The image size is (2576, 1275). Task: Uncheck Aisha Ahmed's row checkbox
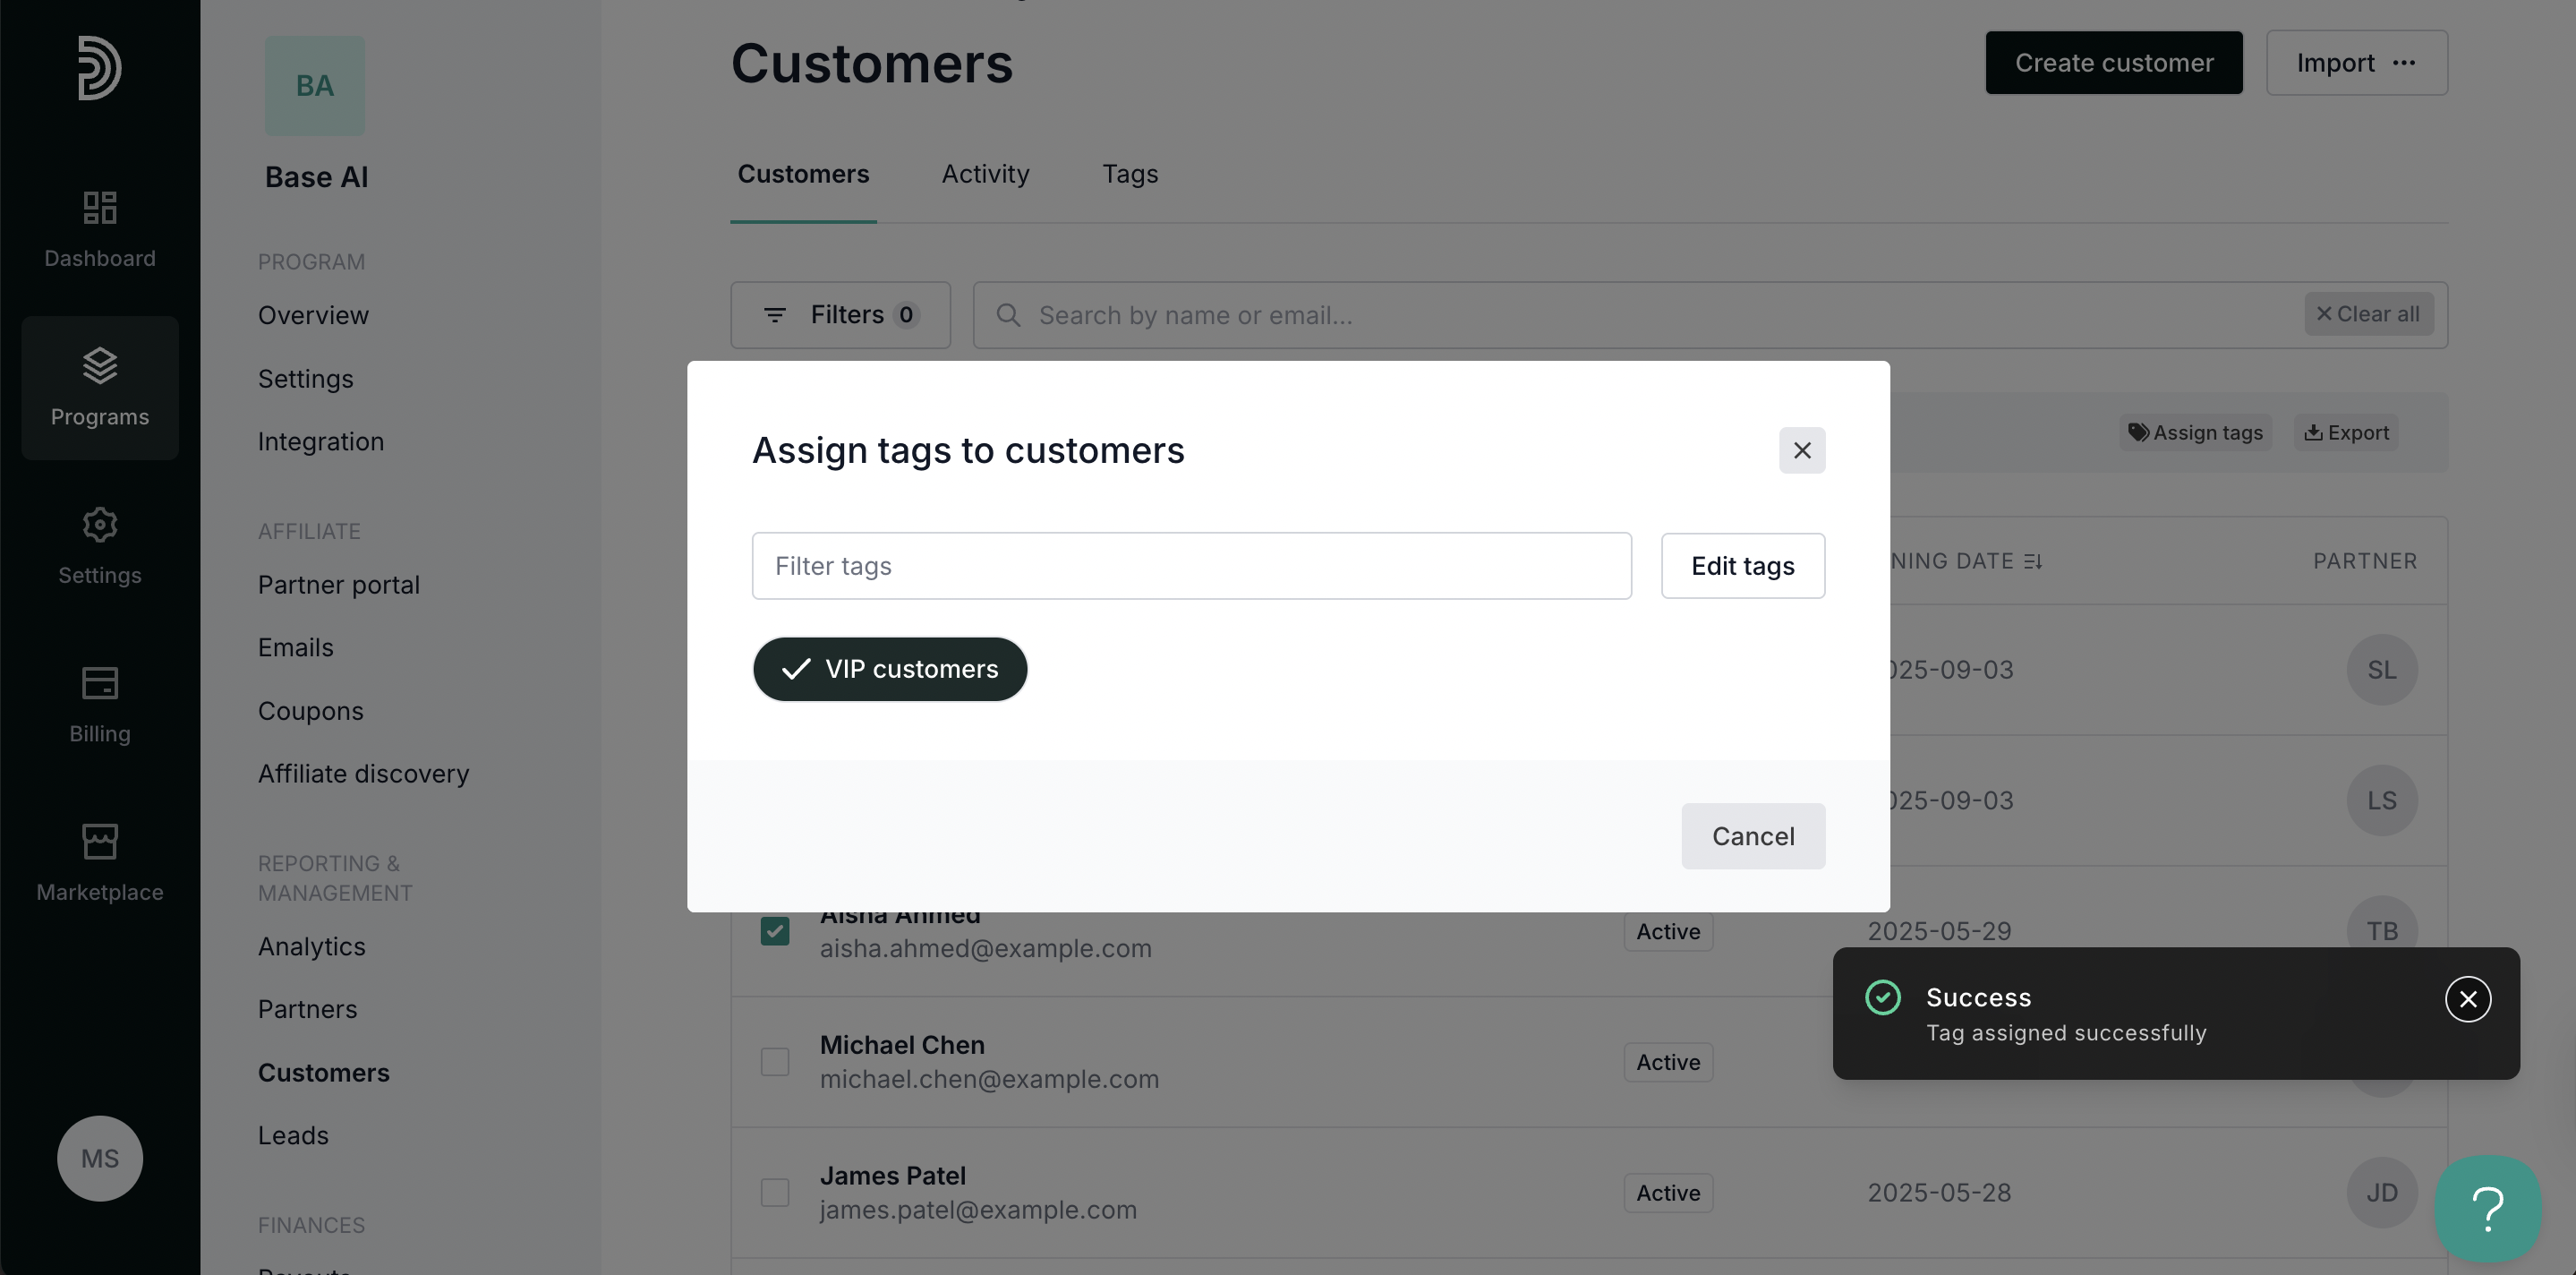tap(775, 931)
